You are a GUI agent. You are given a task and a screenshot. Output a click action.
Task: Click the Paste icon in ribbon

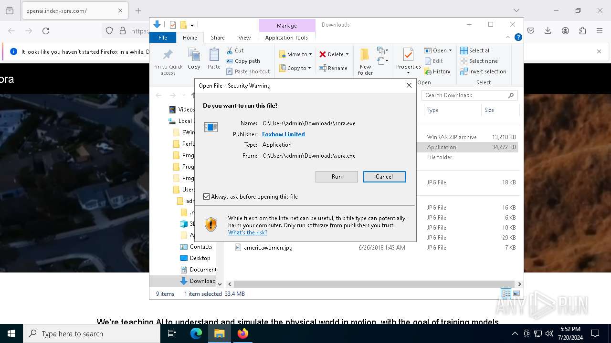point(214,55)
